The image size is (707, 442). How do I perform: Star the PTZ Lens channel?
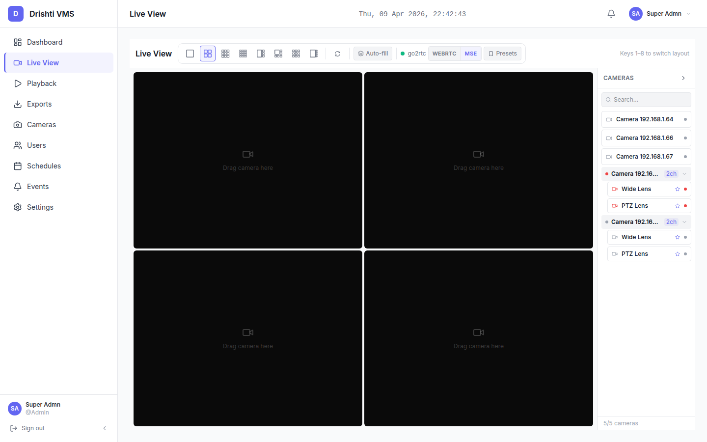[x=678, y=205]
